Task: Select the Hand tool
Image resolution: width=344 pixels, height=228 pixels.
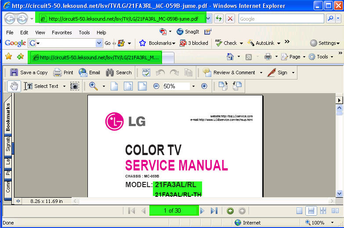Action: pyautogui.click(x=14, y=86)
